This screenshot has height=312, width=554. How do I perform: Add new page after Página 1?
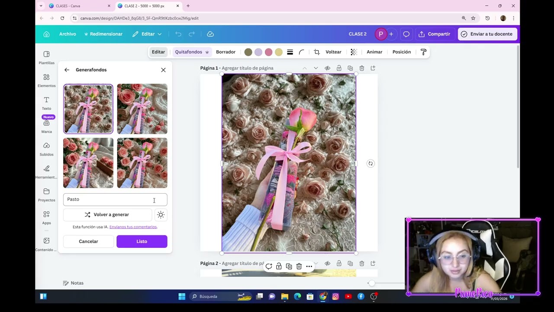coord(373,68)
